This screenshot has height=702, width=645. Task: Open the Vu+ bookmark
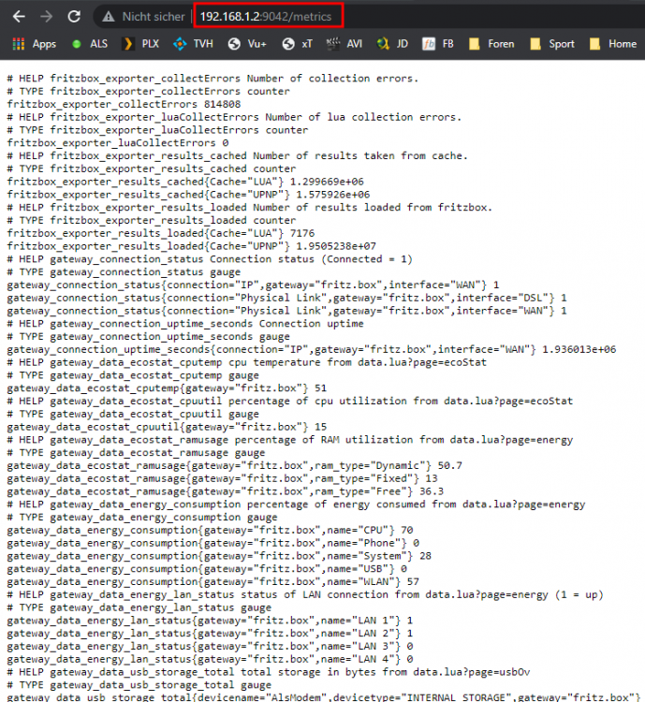[x=247, y=44]
